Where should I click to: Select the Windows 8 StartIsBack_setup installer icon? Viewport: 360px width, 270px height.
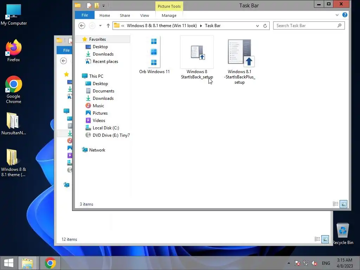click(x=197, y=52)
